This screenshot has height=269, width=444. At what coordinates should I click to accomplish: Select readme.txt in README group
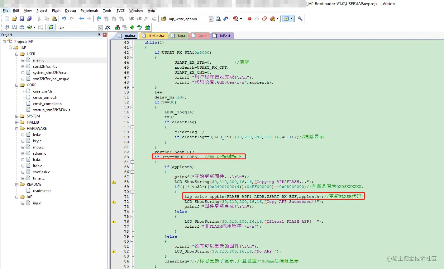coord(42,191)
